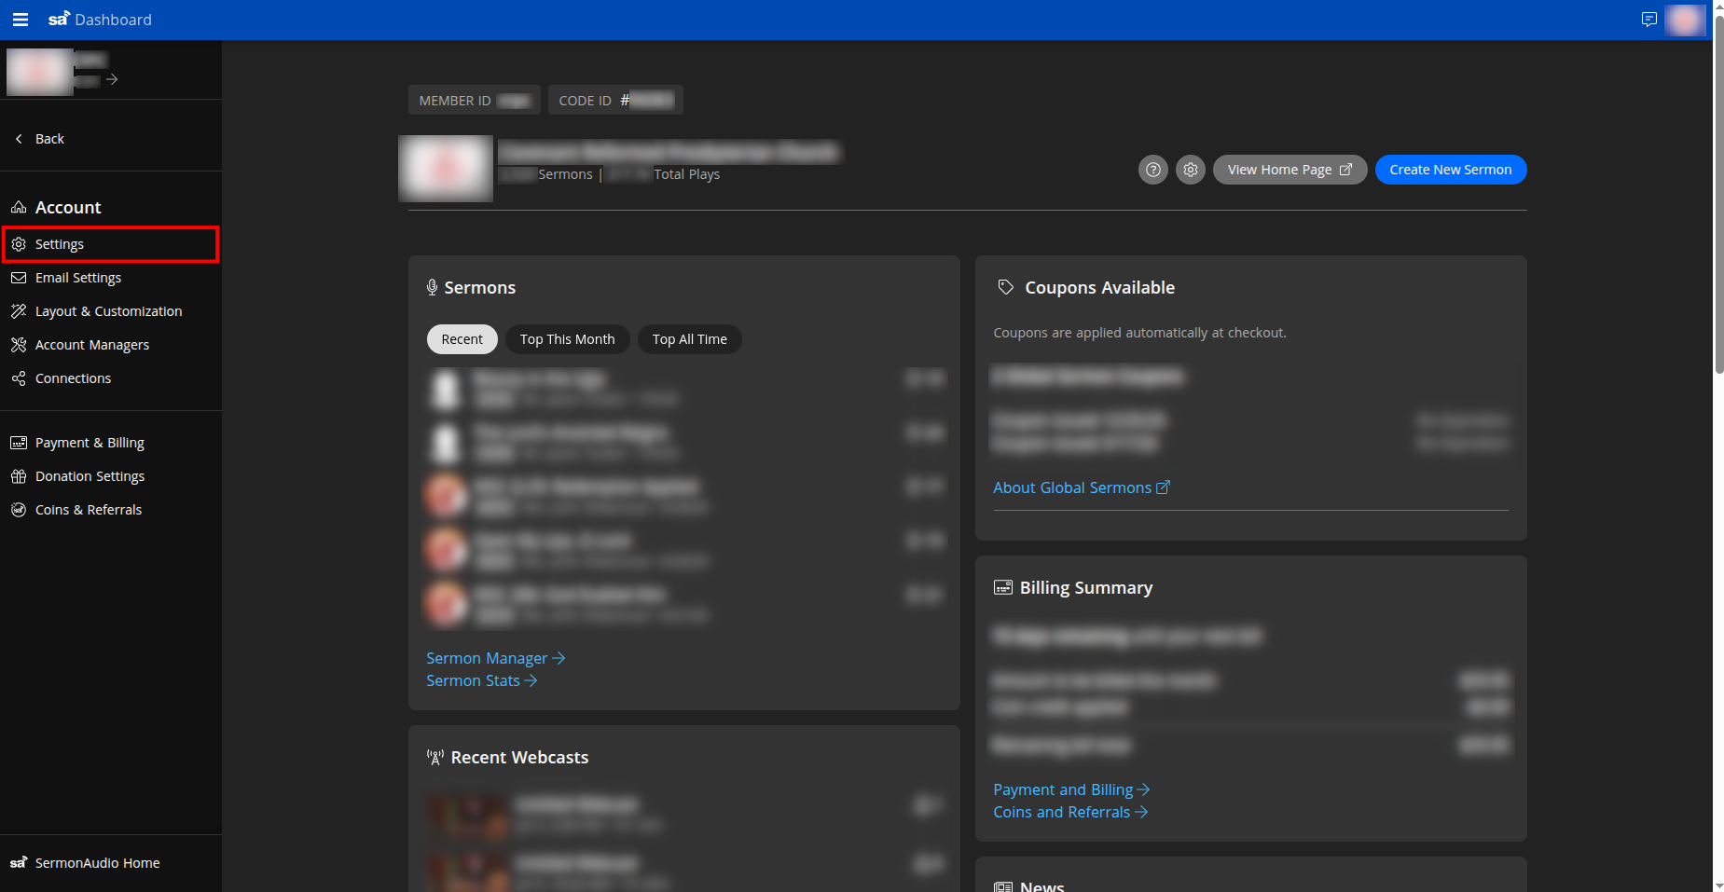This screenshot has height=892, width=1724.
Task: Click the Total Plays text
Action: pyautogui.click(x=687, y=174)
